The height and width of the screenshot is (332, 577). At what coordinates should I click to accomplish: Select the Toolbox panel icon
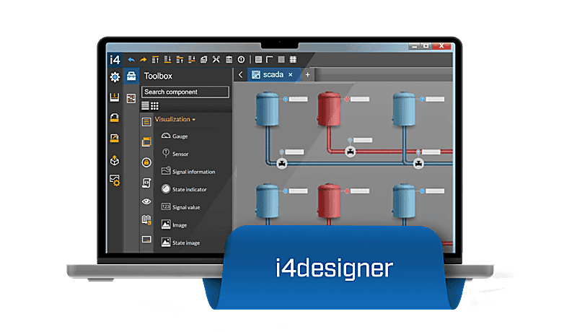[131, 77]
